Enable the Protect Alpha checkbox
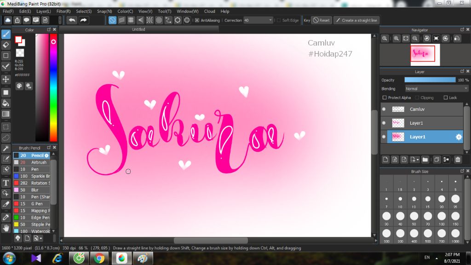The height and width of the screenshot is (265, 471). click(385, 98)
